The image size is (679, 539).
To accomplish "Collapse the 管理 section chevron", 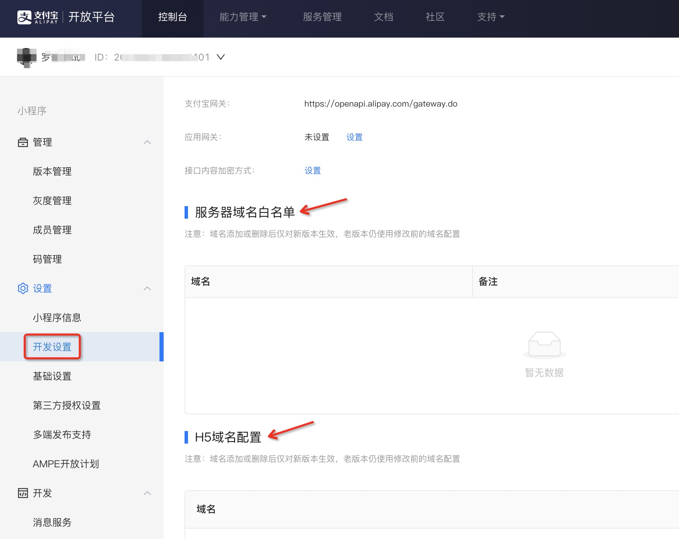I will pyautogui.click(x=147, y=142).
